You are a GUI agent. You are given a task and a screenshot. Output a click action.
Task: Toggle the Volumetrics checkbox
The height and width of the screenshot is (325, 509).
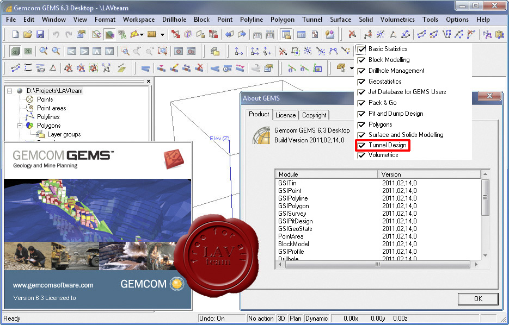[361, 155]
